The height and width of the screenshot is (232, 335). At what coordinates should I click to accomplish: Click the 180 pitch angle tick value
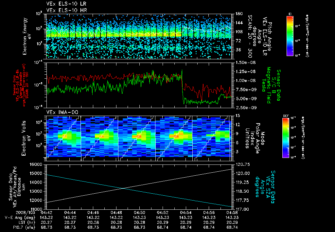[239, 14]
